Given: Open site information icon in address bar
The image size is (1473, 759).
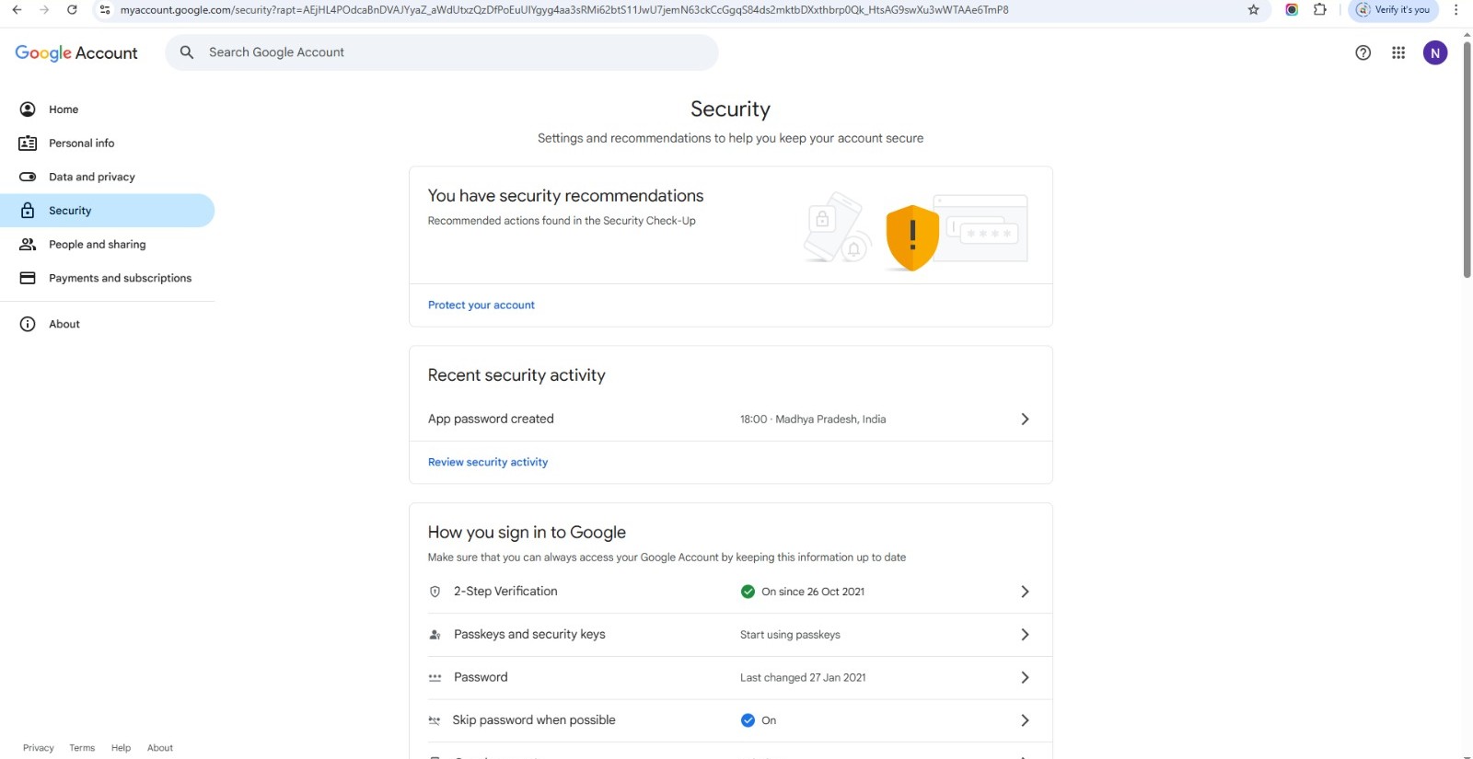Looking at the screenshot, I should [105, 10].
